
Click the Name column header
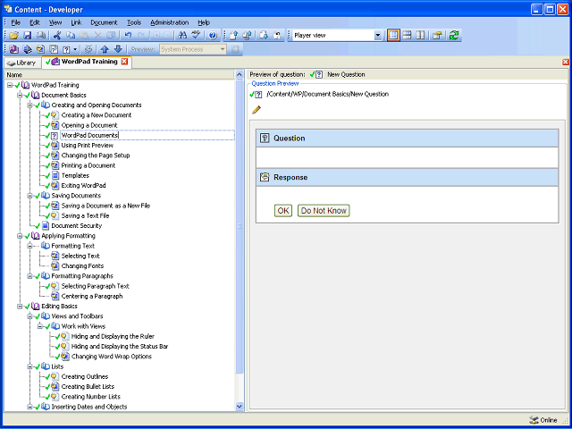coord(120,75)
